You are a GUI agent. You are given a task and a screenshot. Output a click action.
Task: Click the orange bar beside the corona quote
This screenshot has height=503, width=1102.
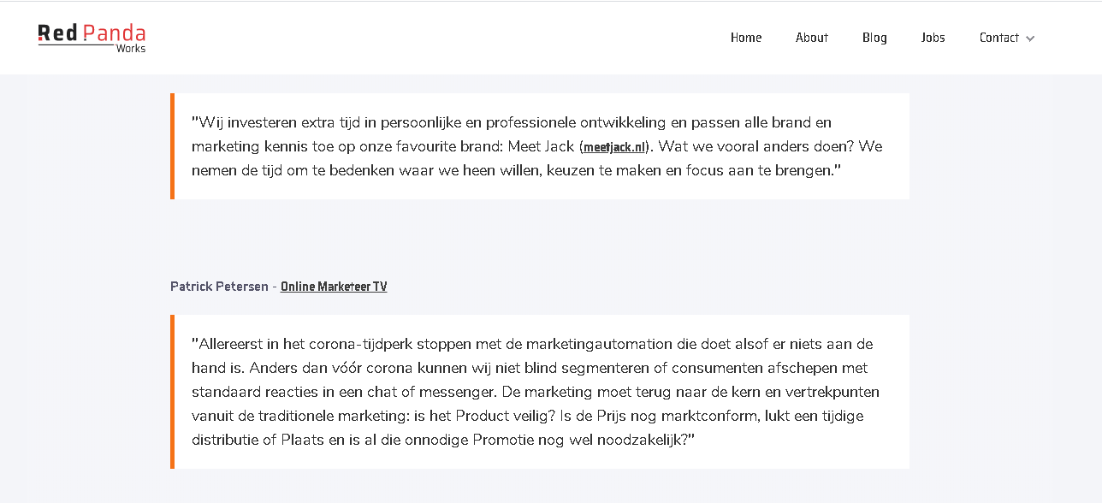(172, 392)
